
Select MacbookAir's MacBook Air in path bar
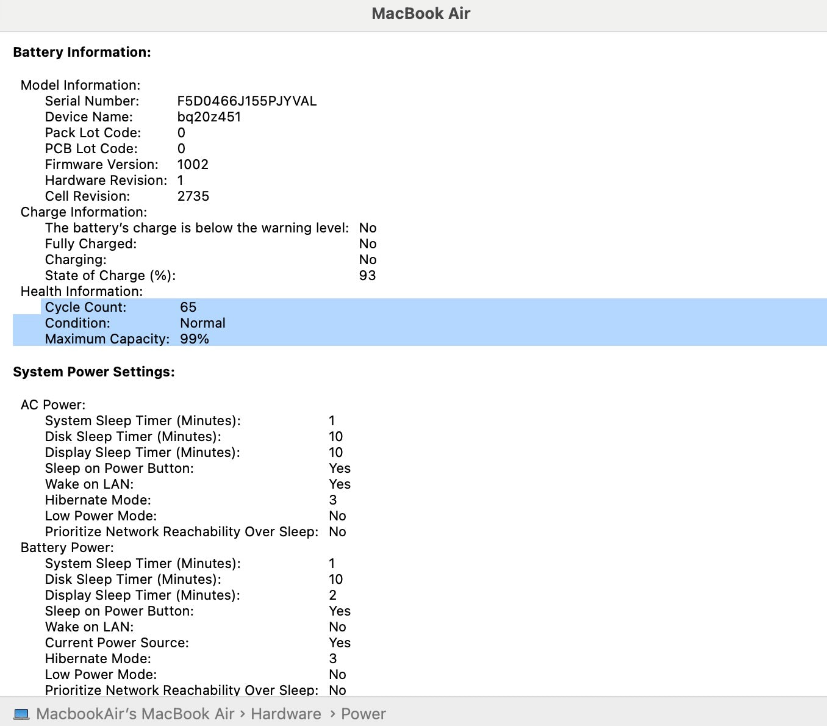[x=135, y=714]
